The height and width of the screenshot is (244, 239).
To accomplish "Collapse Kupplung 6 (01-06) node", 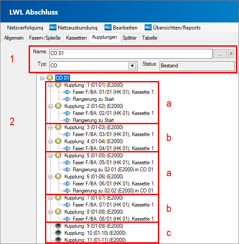I will [50, 177].
